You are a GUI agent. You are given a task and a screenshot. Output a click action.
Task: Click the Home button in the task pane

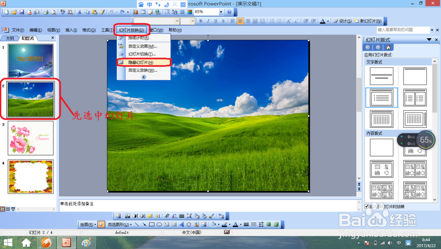point(389,47)
